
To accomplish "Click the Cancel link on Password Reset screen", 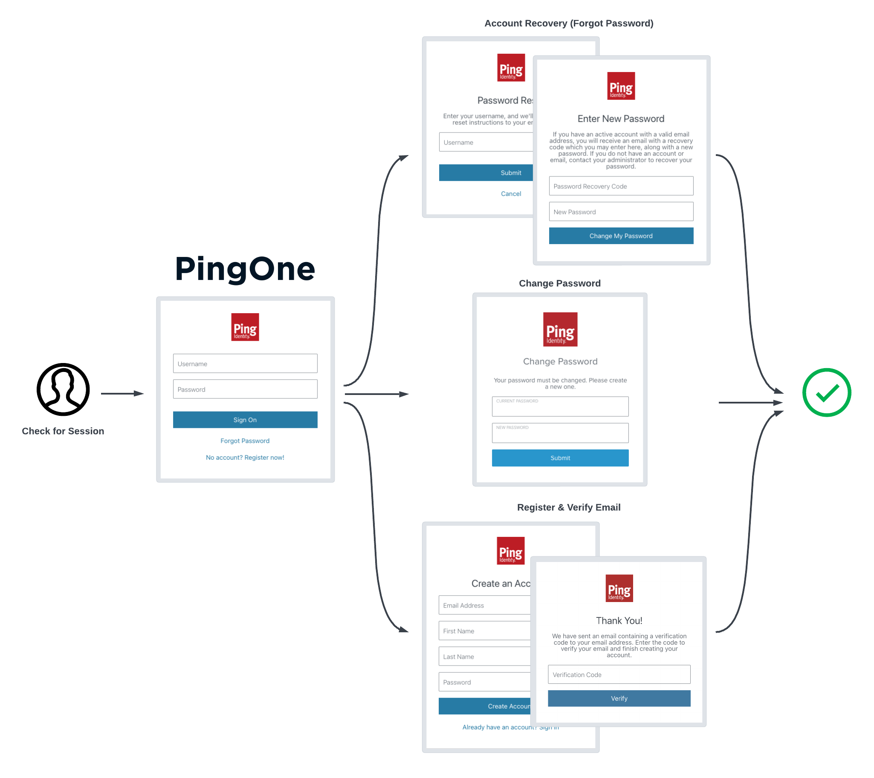I will click(x=511, y=194).
